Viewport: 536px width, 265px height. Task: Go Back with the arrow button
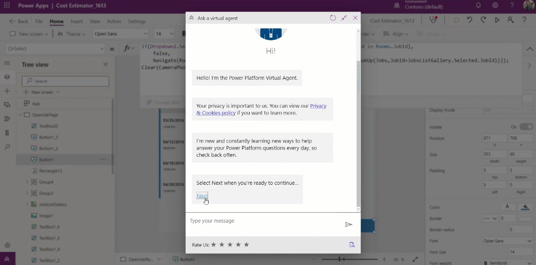[x=19, y=21]
